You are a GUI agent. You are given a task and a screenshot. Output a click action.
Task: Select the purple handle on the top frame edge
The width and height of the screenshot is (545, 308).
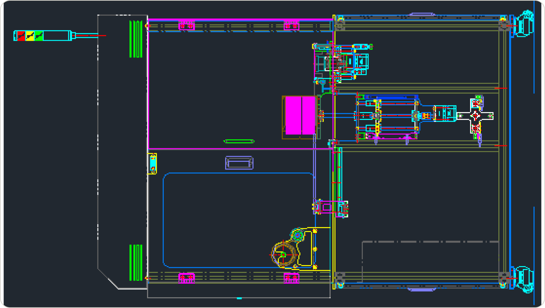pos(422,15)
